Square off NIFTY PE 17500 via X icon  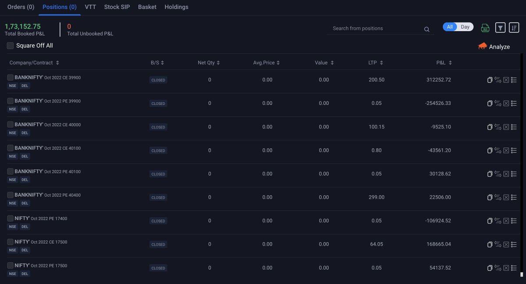[506, 268]
